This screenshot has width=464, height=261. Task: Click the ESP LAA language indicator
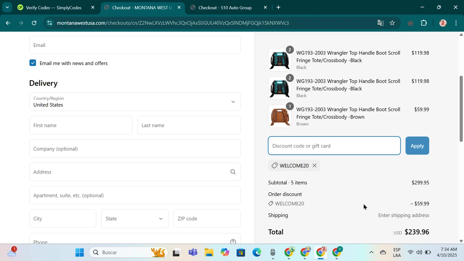397,252
